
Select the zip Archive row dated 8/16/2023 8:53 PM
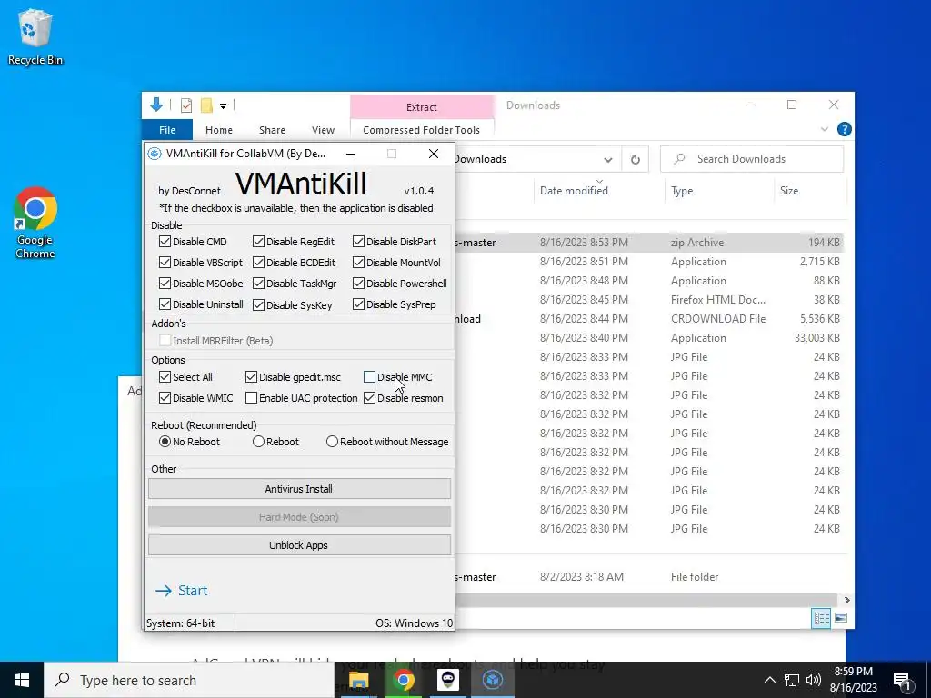pyautogui.click(x=650, y=242)
